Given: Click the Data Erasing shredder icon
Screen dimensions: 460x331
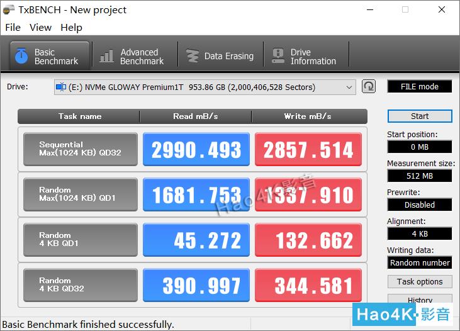Looking at the screenshot, I should (x=193, y=56).
